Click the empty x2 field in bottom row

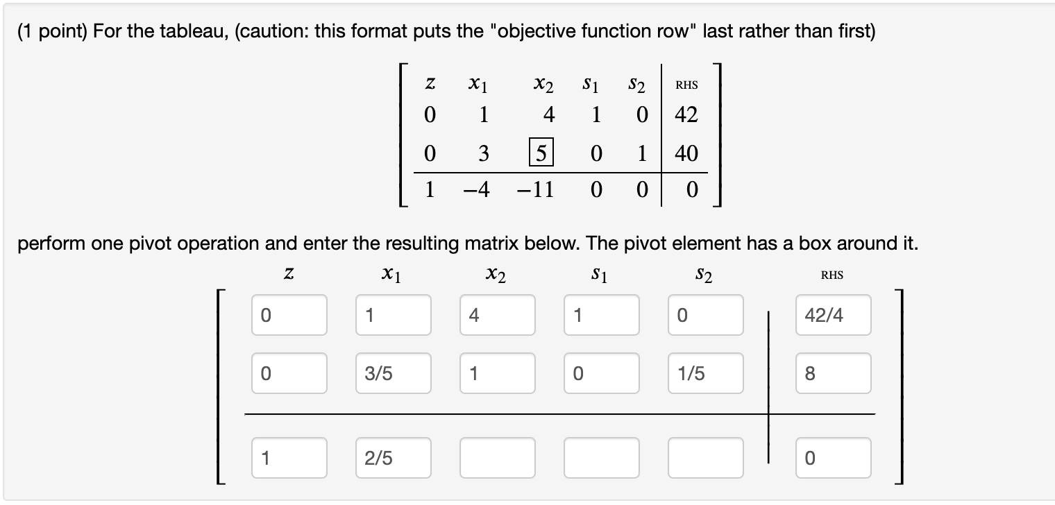(x=497, y=458)
